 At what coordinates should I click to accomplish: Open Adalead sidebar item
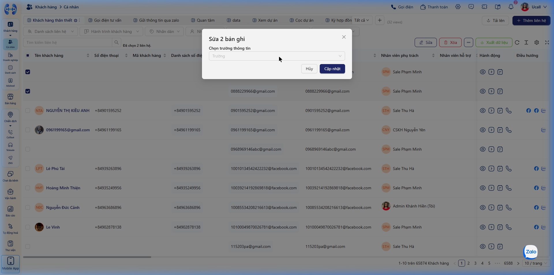10,83
